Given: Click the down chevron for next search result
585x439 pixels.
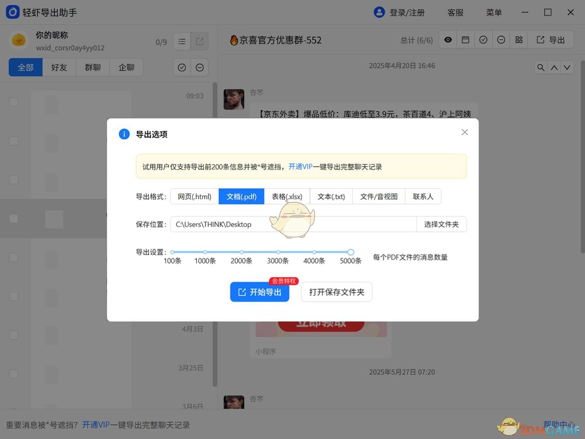Looking at the screenshot, I should point(567,67).
